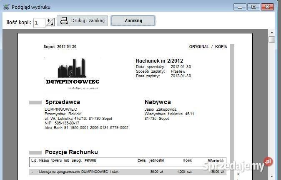Click the 'Nabywca' heading
This screenshot has height=180, width=281.
(x=158, y=102)
